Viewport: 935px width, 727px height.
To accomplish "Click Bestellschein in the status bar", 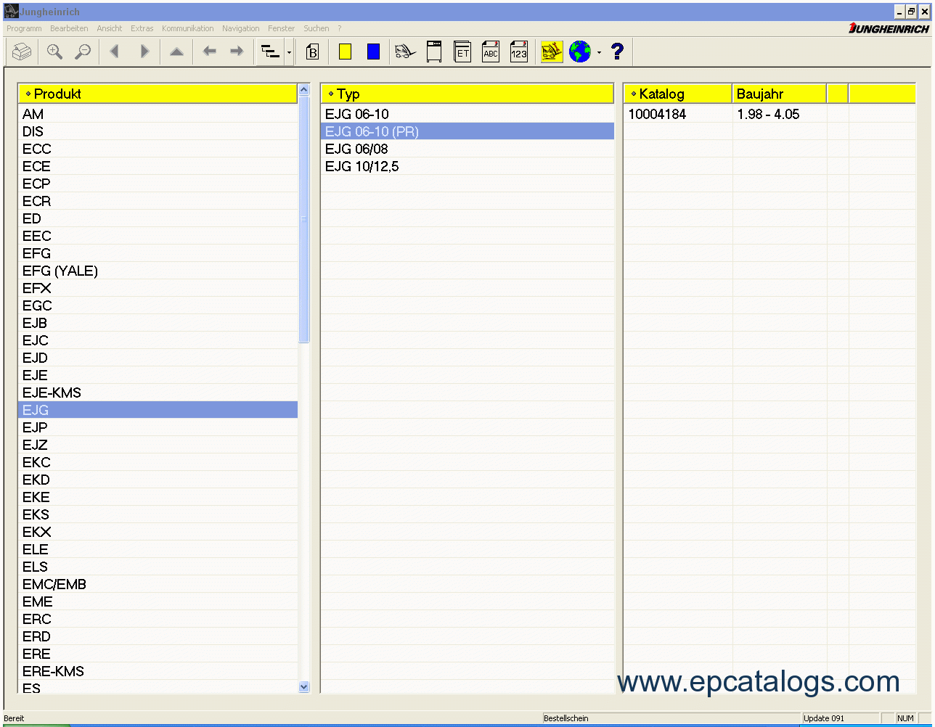I will click(566, 718).
